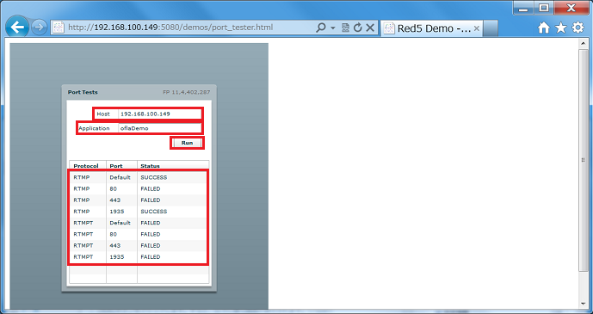Select the RTMPT 80 row

139,234
